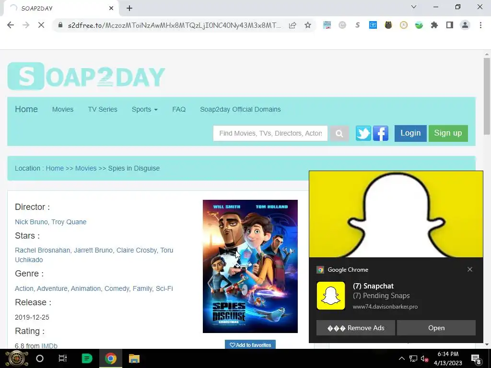This screenshot has height=368, width=491.
Task: Click the blue square extension icon
Action: (373, 25)
